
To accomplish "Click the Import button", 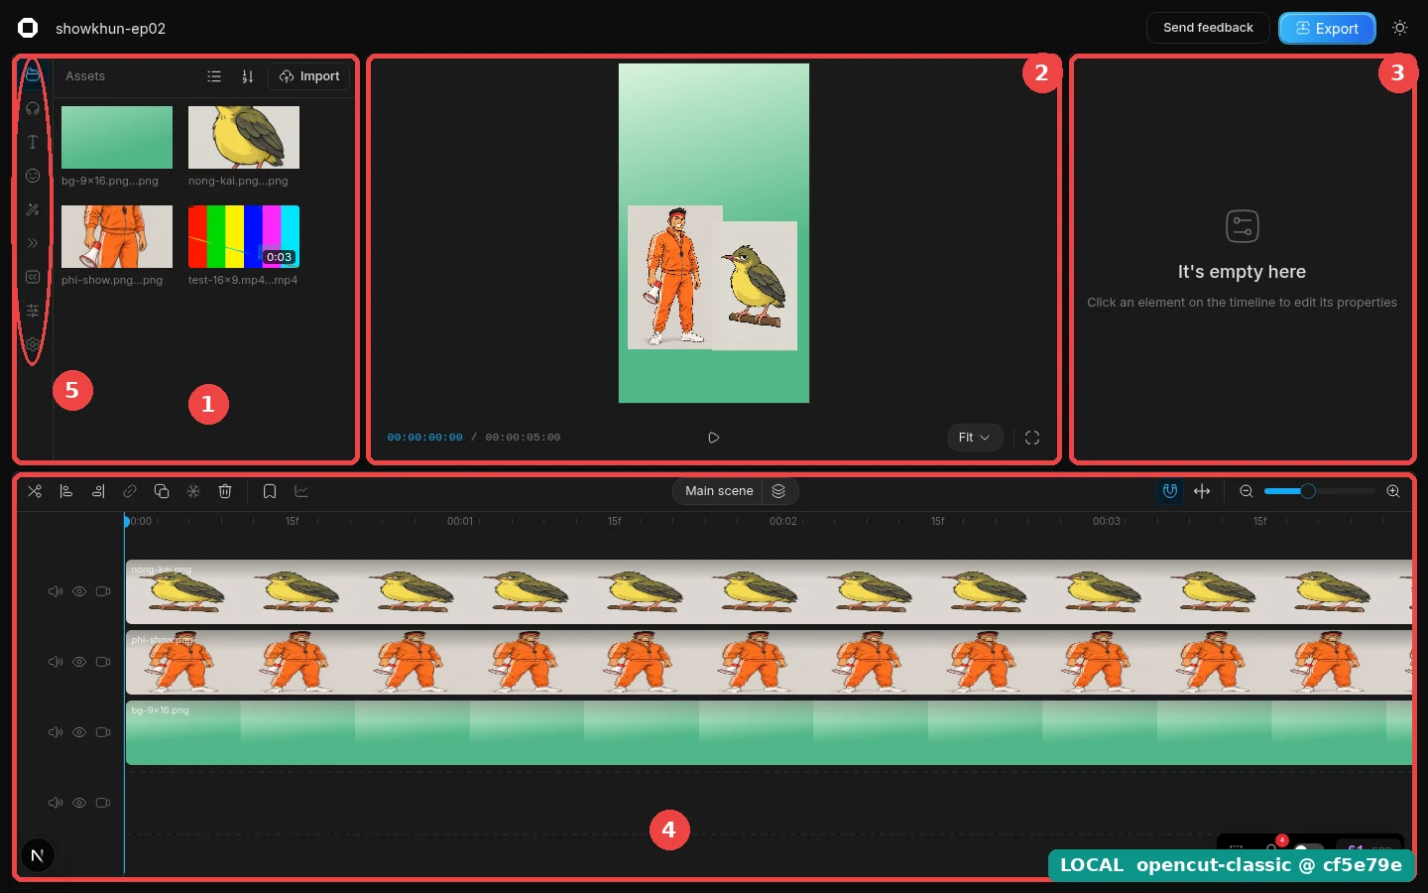I will tap(309, 76).
